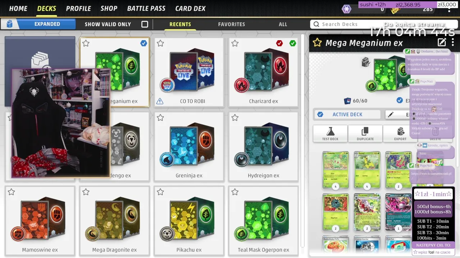Open the rename pencil next to deck title

click(x=442, y=43)
